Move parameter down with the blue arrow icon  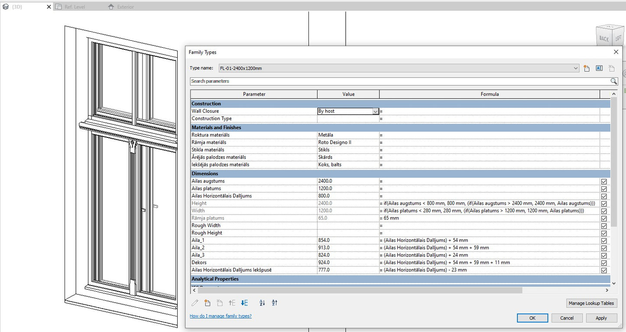click(x=244, y=303)
